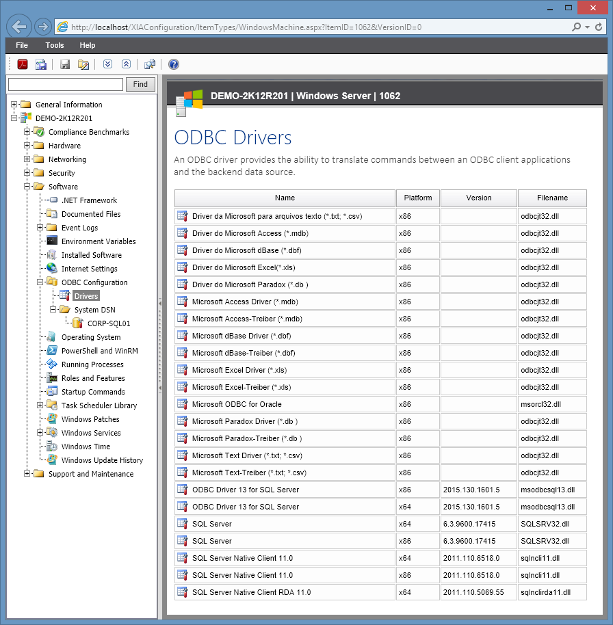The image size is (613, 625).
Task: Click the PowerShell and WinRM icon
Action: pyautogui.click(x=52, y=350)
